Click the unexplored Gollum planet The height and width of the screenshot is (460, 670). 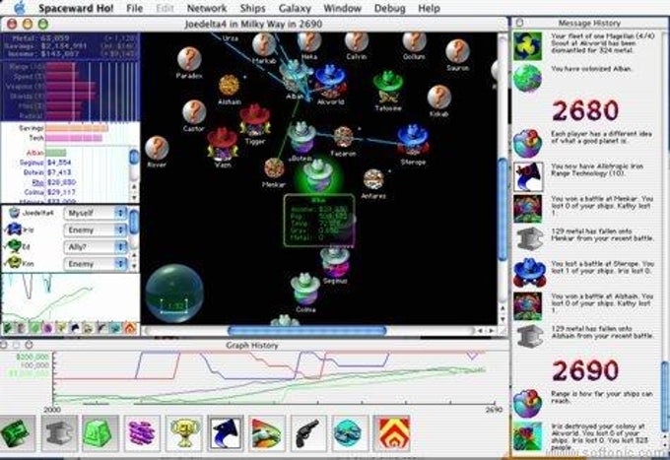pyautogui.click(x=414, y=41)
